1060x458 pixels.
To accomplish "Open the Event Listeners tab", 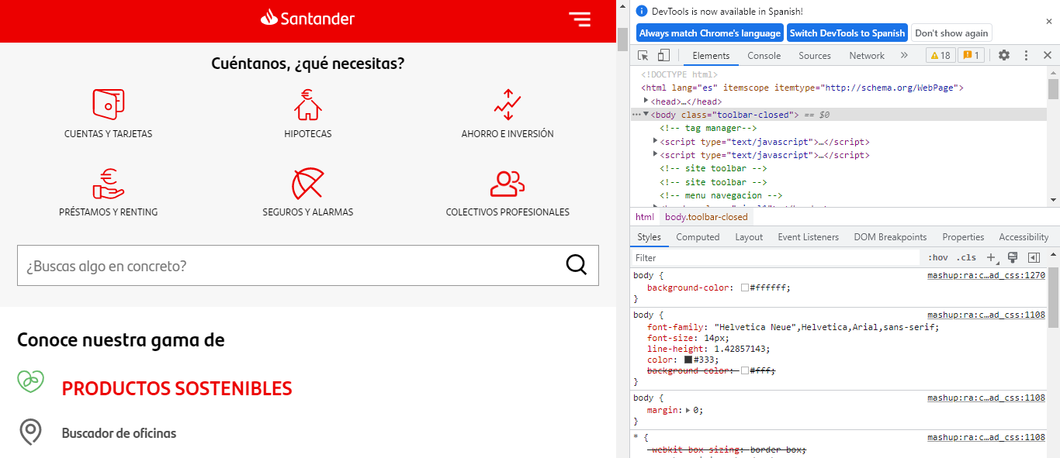I will [x=808, y=237].
